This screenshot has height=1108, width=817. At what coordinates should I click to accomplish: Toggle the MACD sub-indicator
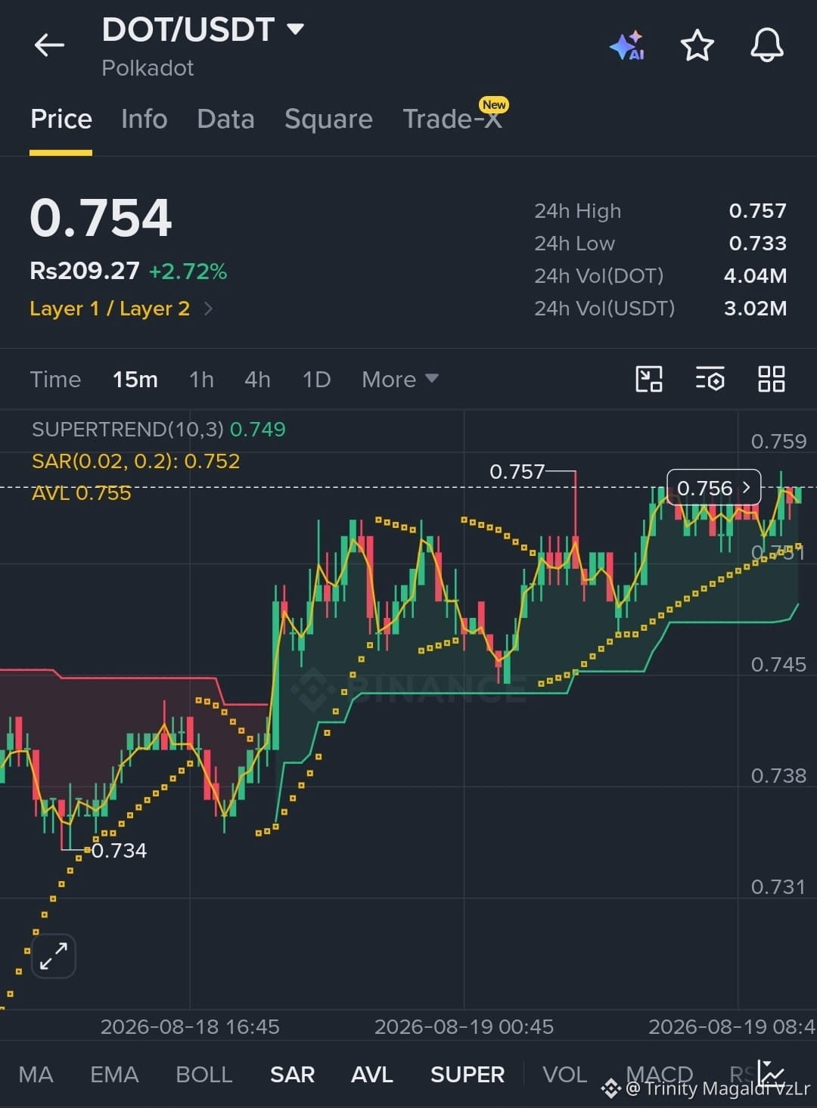660,1074
